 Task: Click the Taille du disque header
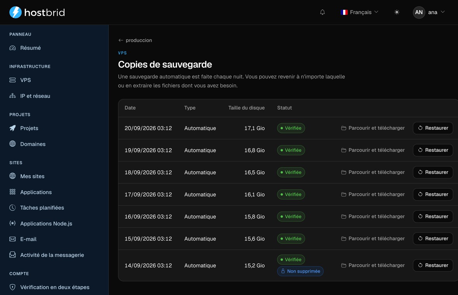pos(246,108)
